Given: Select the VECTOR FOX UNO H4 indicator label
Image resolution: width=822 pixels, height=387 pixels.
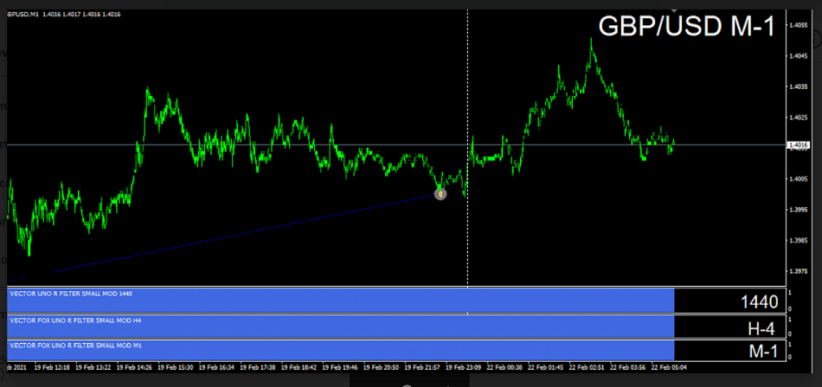Looking at the screenshot, I should tap(74, 320).
